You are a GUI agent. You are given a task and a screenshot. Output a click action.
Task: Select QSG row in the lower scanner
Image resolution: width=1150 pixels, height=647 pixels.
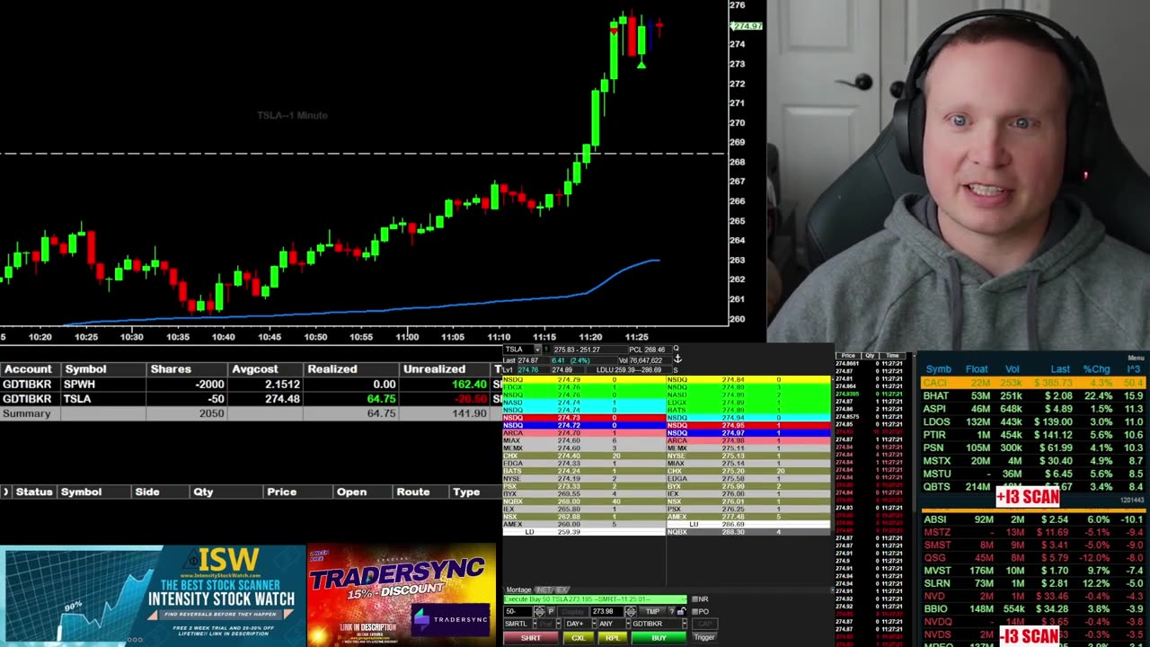(1033, 558)
